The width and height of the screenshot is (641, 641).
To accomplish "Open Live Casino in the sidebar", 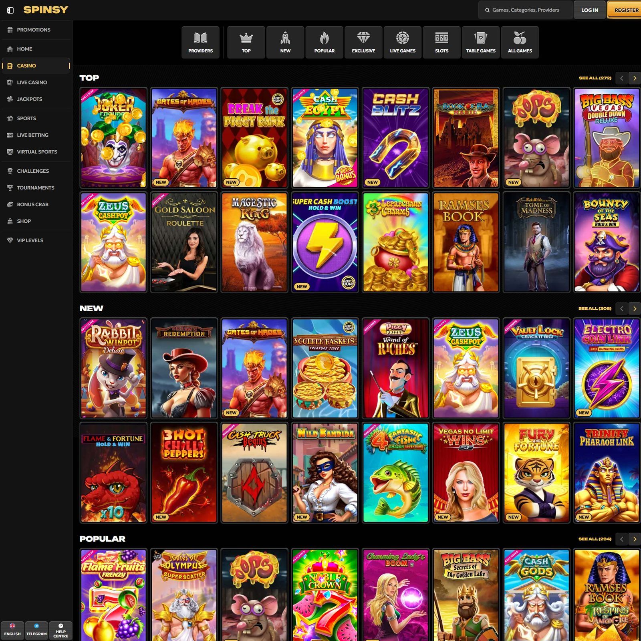I will [x=36, y=82].
